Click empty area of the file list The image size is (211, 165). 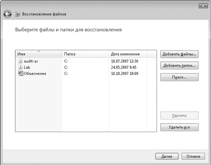pyautogui.click(x=86, y=105)
